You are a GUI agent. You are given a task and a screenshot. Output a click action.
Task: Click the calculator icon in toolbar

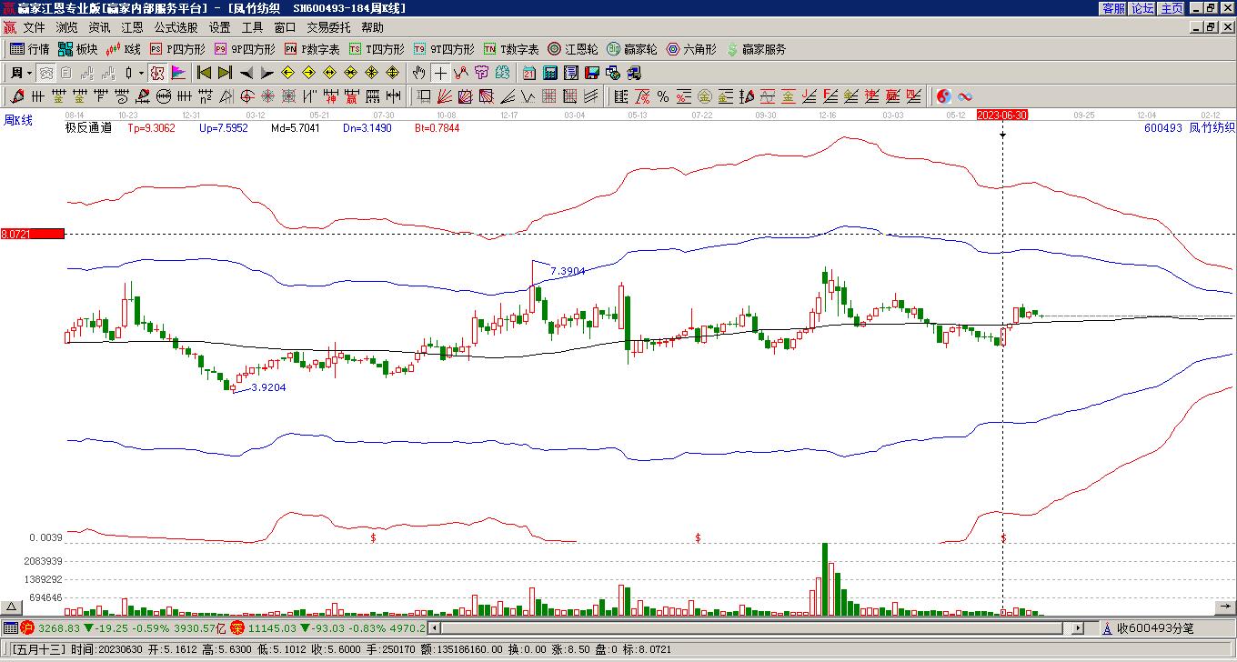pos(549,73)
